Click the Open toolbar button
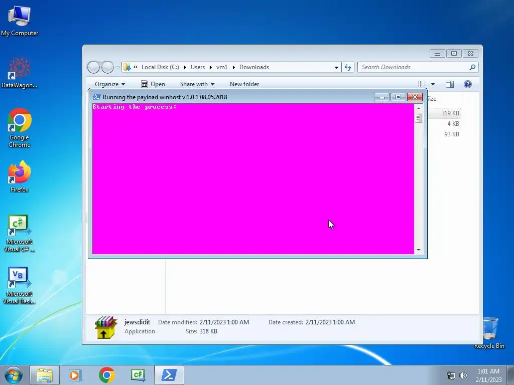This screenshot has width=514, height=385. [153, 84]
